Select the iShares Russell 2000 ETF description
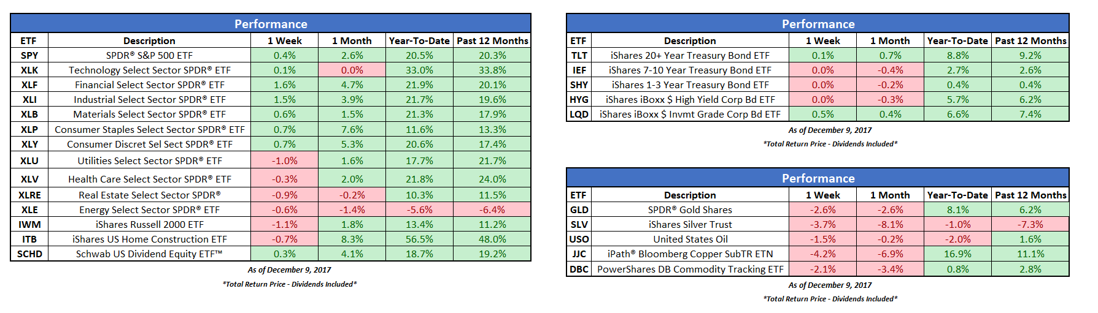This screenshot has height=313, width=1098. [149, 224]
